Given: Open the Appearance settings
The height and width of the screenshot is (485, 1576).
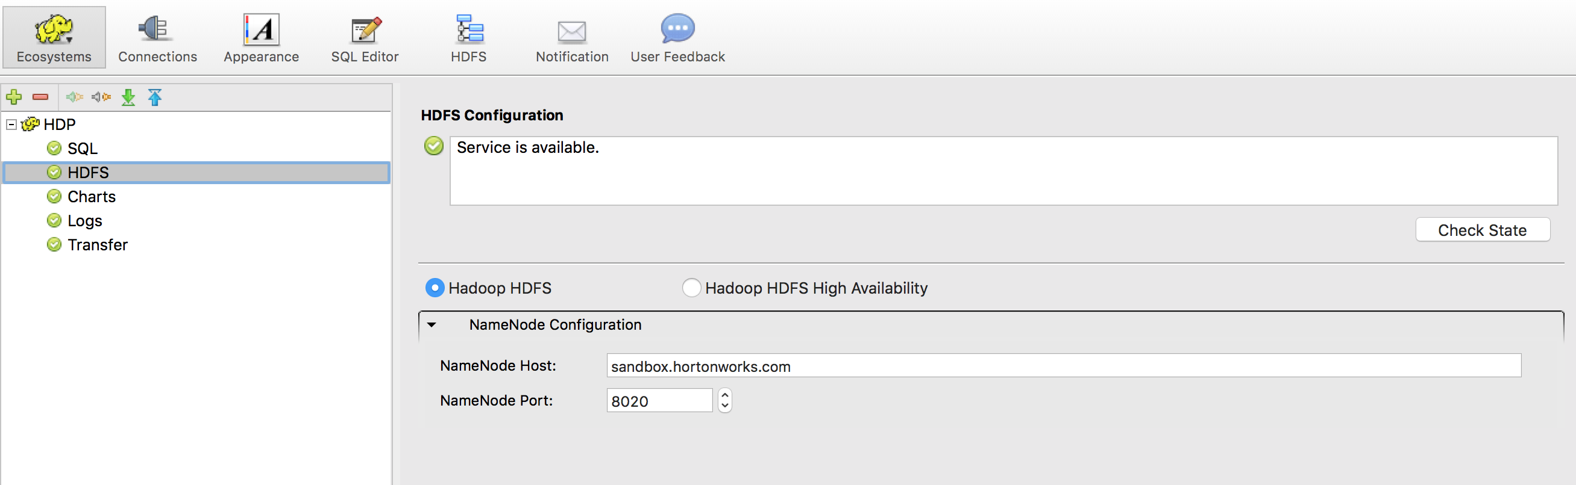Looking at the screenshot, I should 260,37.
